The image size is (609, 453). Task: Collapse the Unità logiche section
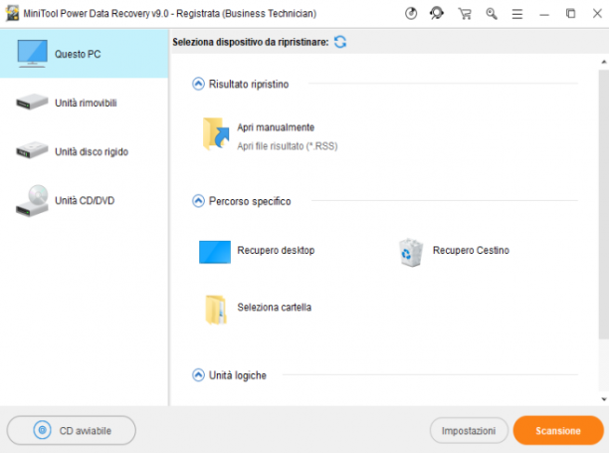[x=198, y=375]
